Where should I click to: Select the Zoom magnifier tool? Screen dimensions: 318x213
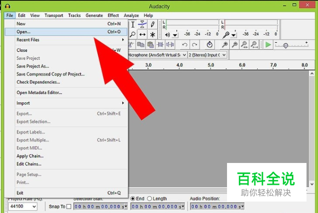(x=133, y=34)
